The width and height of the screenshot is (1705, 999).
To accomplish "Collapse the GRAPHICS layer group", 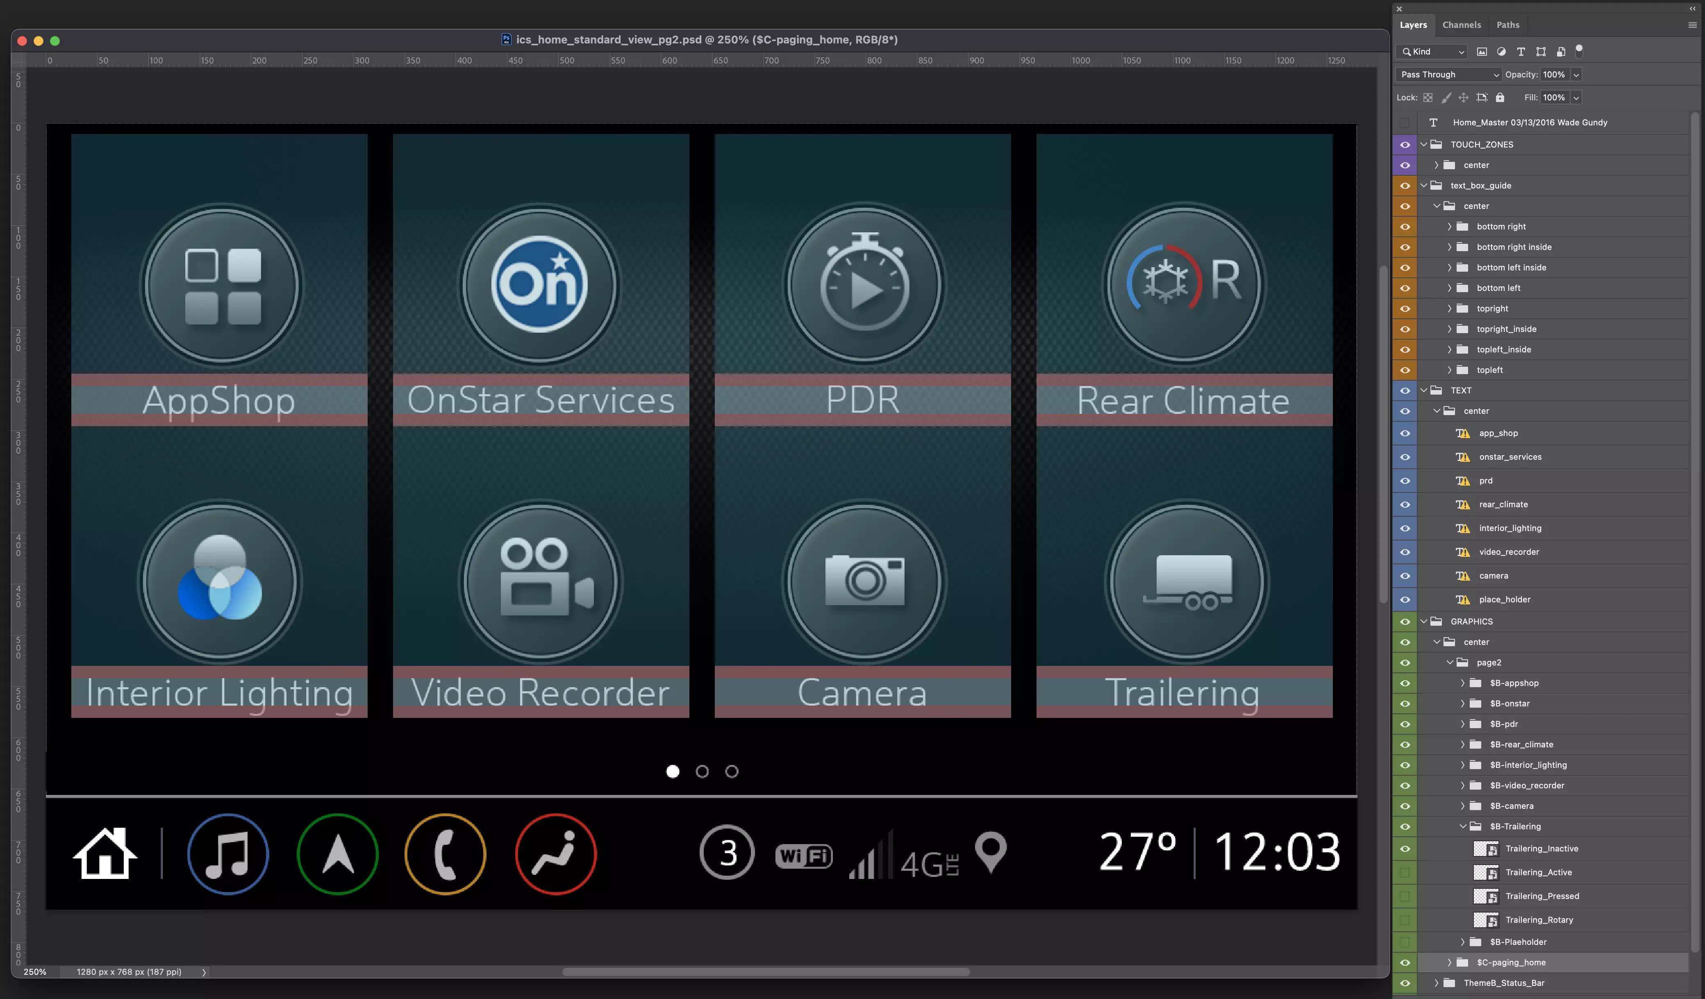I will [x=1423, y=621].
